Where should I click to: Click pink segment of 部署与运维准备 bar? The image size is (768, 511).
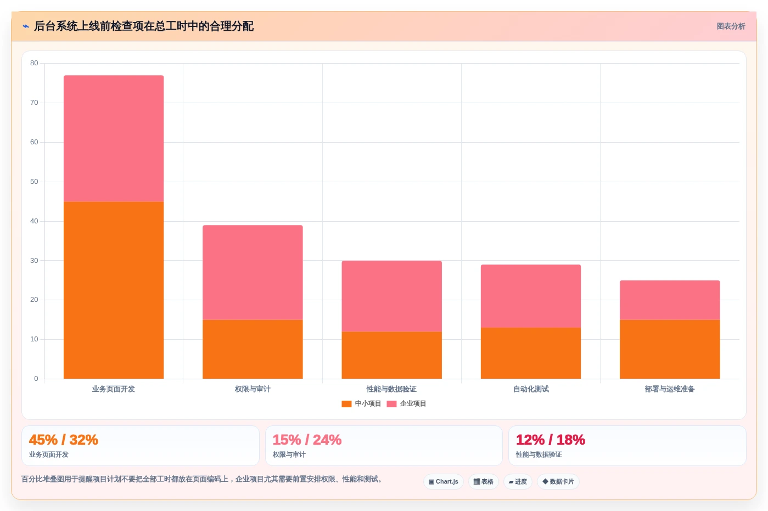670,300
